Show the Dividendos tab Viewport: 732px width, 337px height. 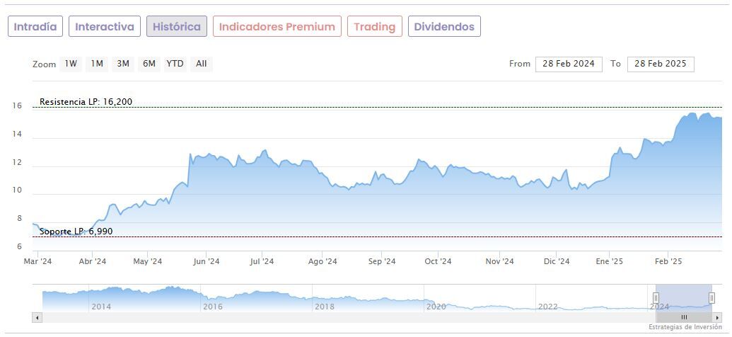pos(444,27)
